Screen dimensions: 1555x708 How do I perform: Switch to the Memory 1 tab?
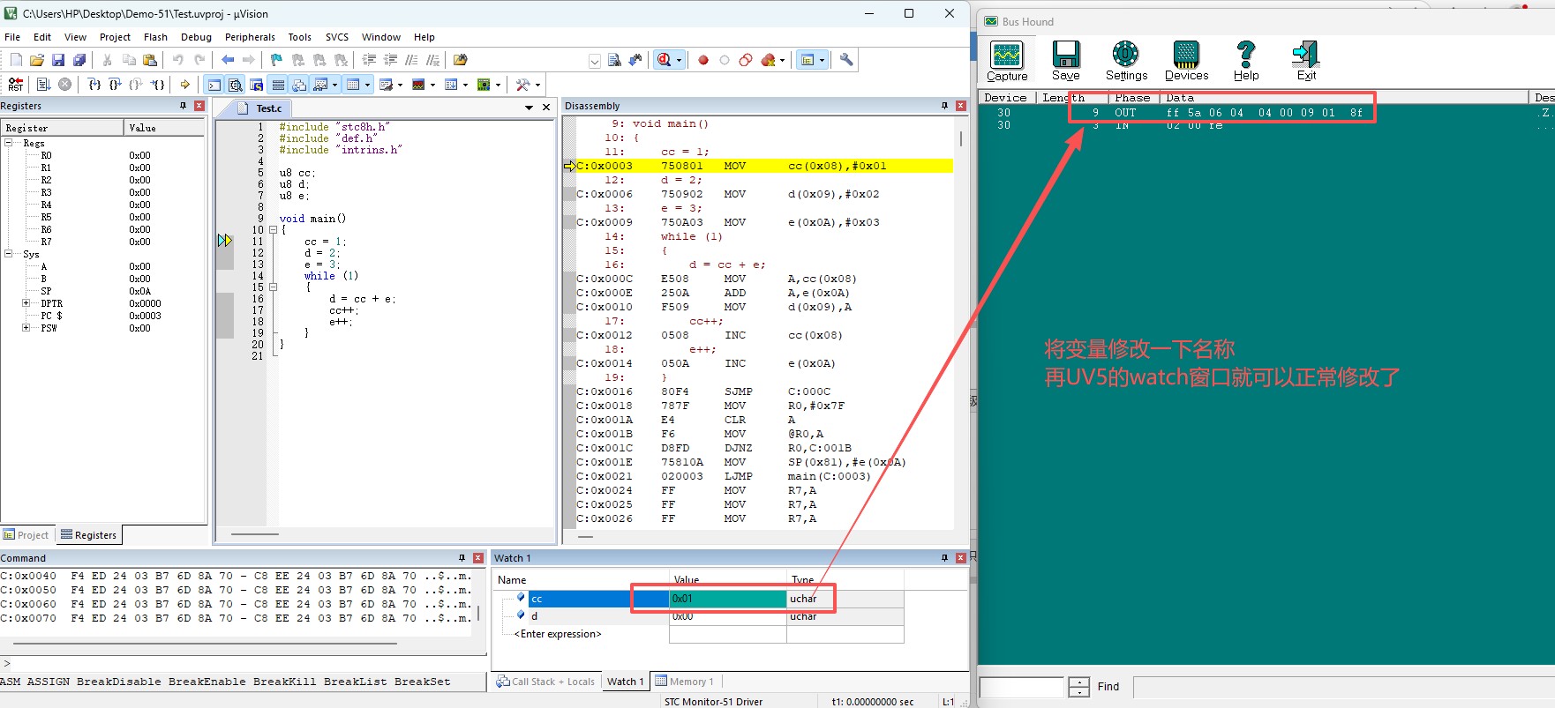pyautogui.click(x=686, y=682)
